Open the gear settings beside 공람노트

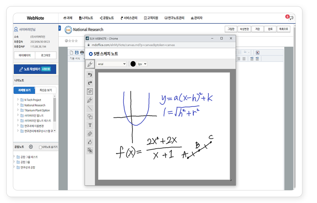pyautogui.click(x=31, y=147)
